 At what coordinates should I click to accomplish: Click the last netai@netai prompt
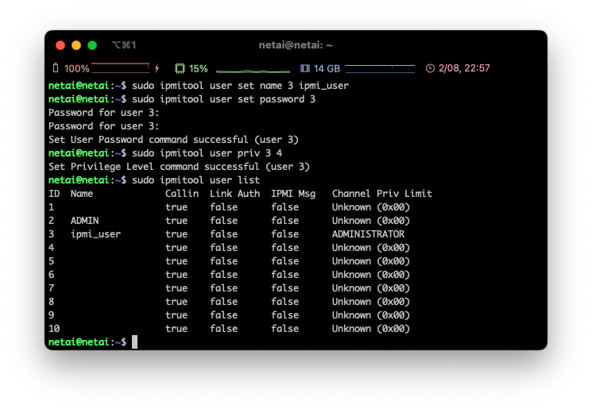87,342
